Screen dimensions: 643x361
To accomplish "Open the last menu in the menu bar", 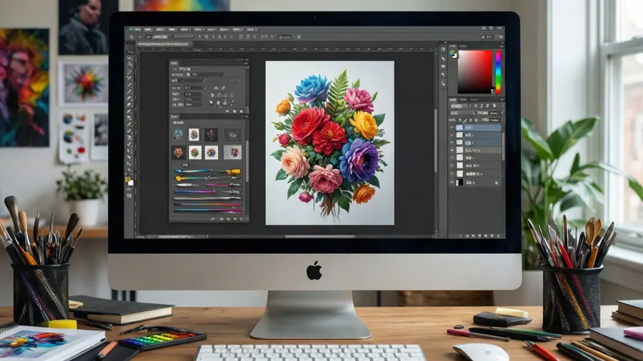I will 253,29.
